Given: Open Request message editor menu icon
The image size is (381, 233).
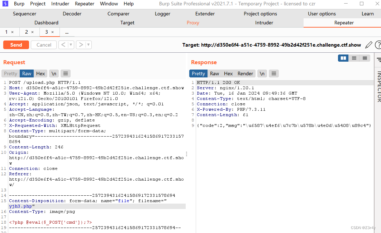Looking at the screenshot, I should click(66, 73).
